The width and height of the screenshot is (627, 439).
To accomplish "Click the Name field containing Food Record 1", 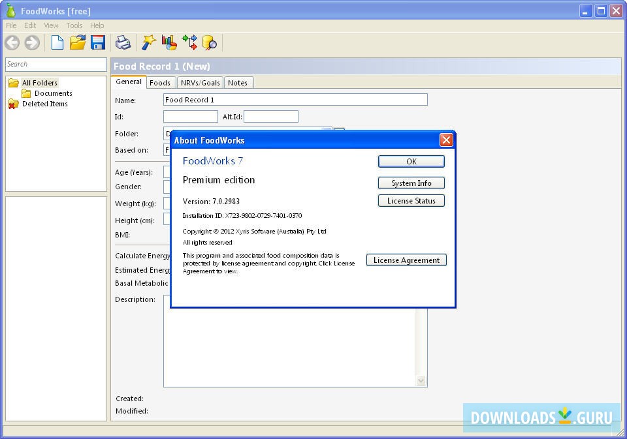I will [295, 99].
